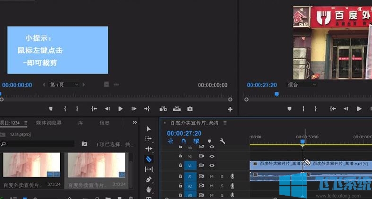Select the Pen tool
The image size is (372, 199).
pyautogui.click(x=148, y=180)
